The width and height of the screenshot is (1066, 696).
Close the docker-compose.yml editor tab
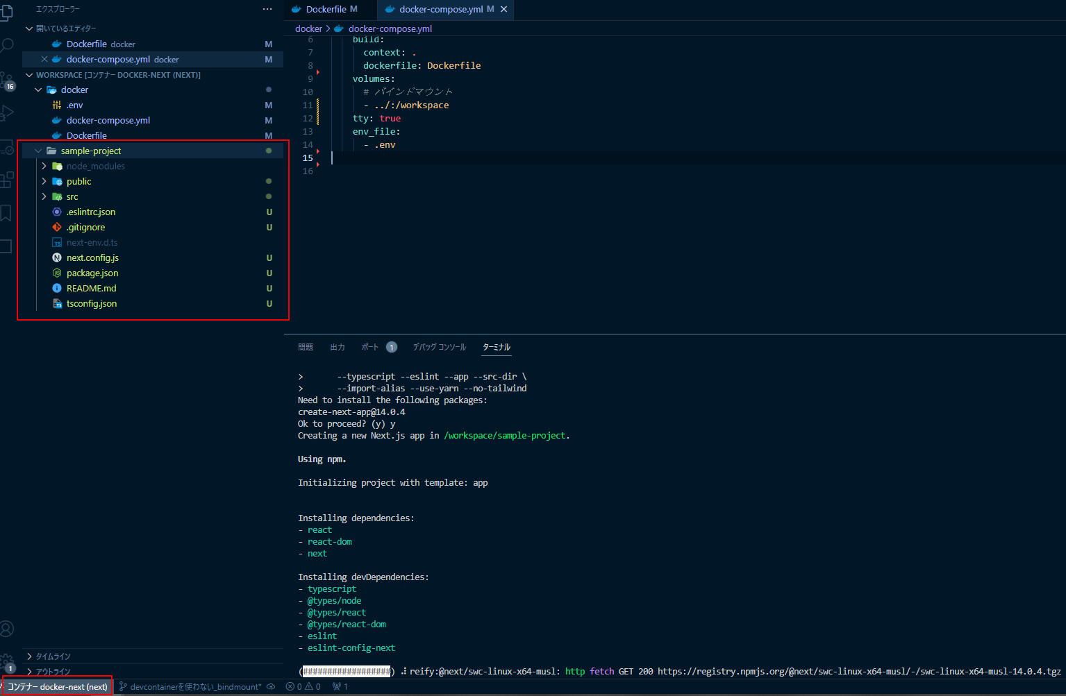tap(504, 9)
